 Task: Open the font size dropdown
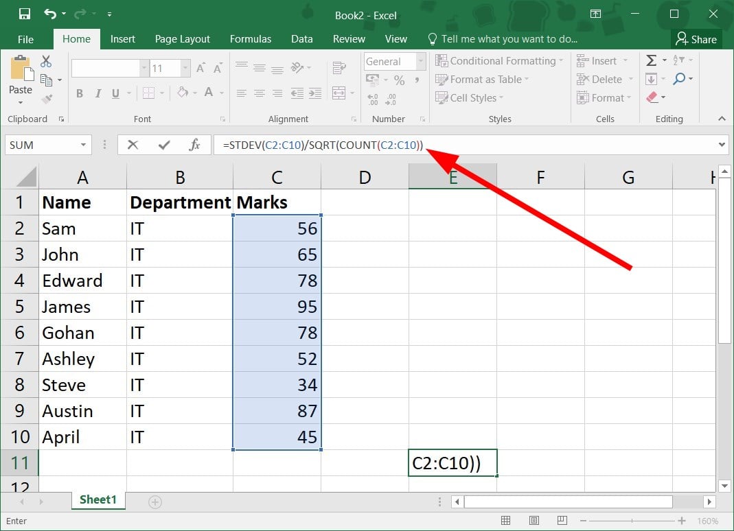point(185,69)
